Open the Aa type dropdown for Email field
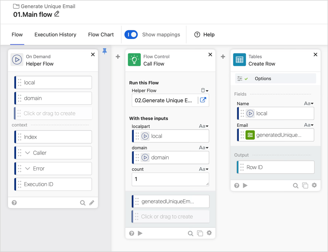328x252 pixels. [309, 125]
